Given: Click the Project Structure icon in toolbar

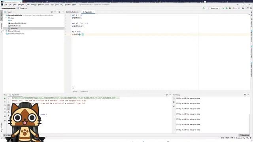Looking at the screenshot, I should pyautogui.click(x=243, y=8).
